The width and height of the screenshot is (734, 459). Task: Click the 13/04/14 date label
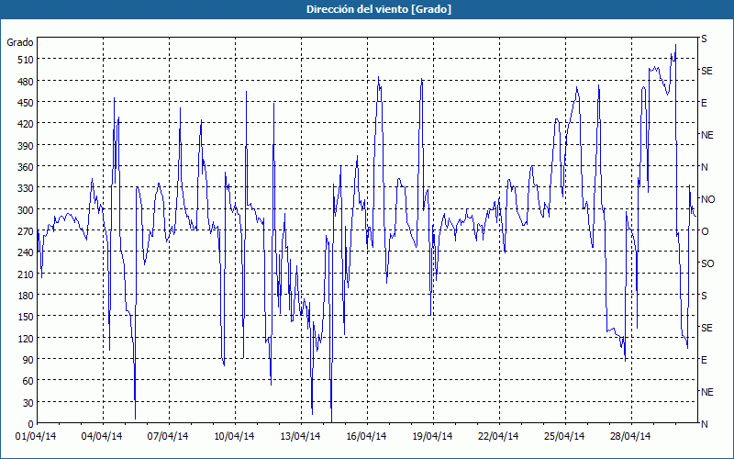pos(300,436)
